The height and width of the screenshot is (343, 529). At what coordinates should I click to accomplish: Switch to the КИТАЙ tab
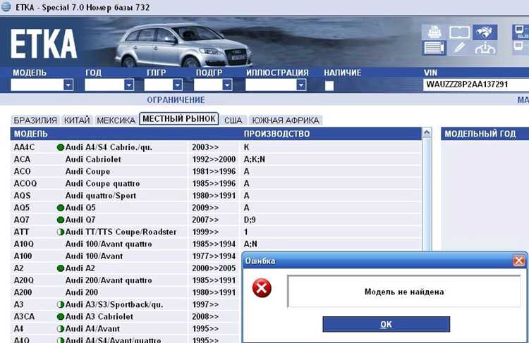click(77, 120)
